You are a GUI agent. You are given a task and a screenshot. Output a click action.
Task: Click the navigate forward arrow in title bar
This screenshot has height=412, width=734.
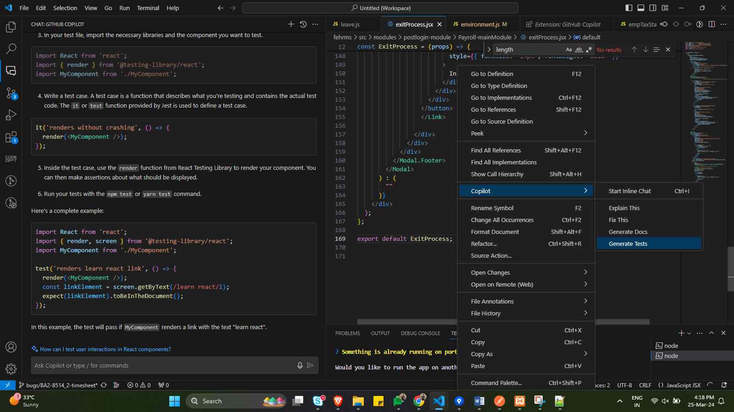pos(233,8)
